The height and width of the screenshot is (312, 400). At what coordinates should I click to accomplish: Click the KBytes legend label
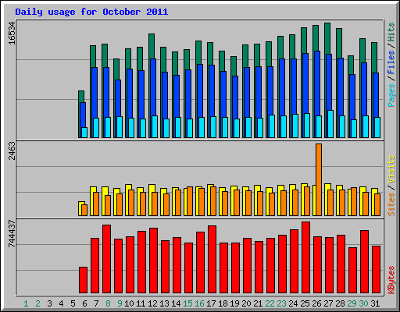coord(391,280)
